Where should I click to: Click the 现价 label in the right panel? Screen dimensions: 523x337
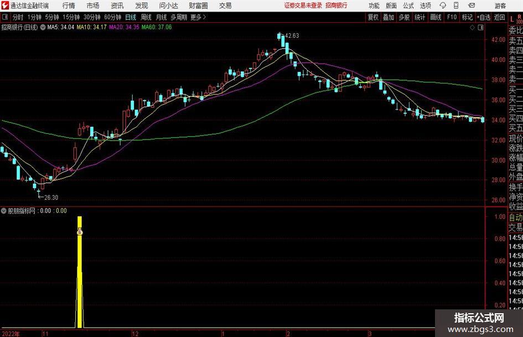516,138
